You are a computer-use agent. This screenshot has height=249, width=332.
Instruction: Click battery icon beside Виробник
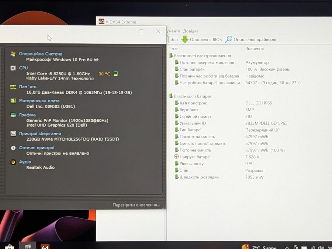pyautogui.click(x=176, y=110)
